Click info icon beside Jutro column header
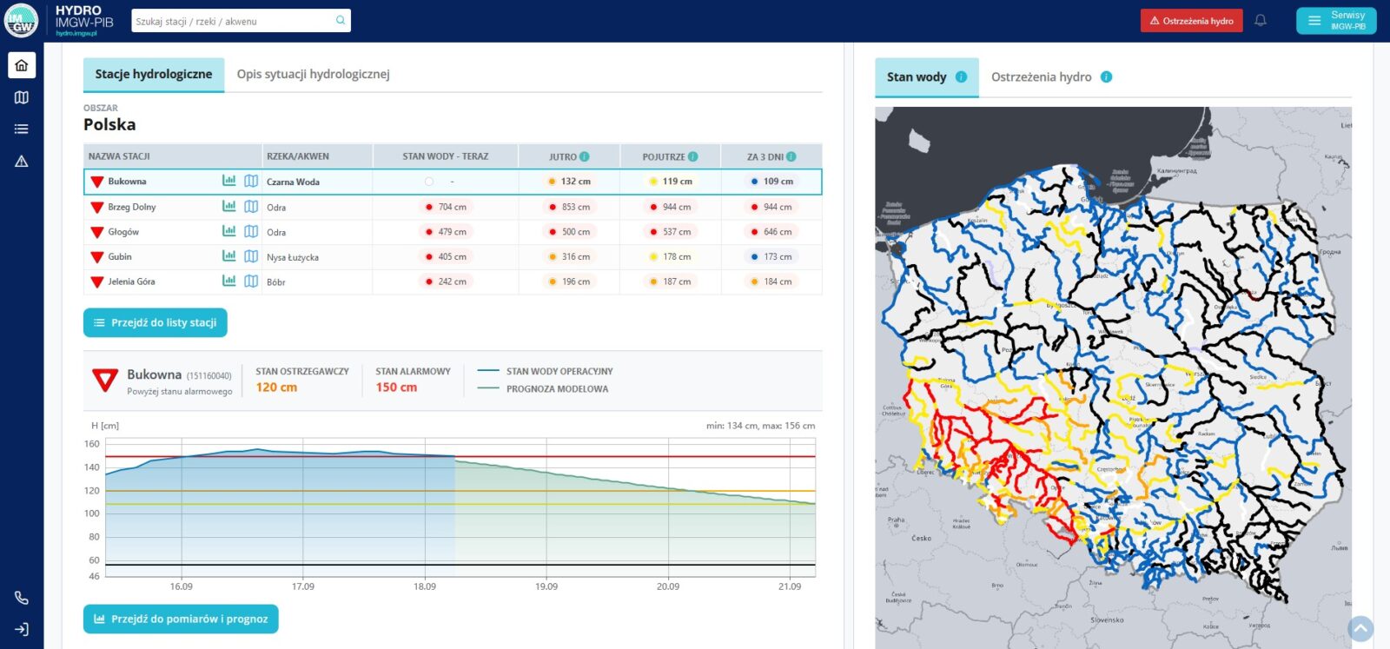This screenshot has width=1390, height=649. coord(585,157)
